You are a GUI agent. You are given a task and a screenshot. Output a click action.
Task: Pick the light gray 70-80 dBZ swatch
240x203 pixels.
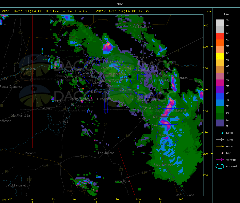click(x=220, y=23)
